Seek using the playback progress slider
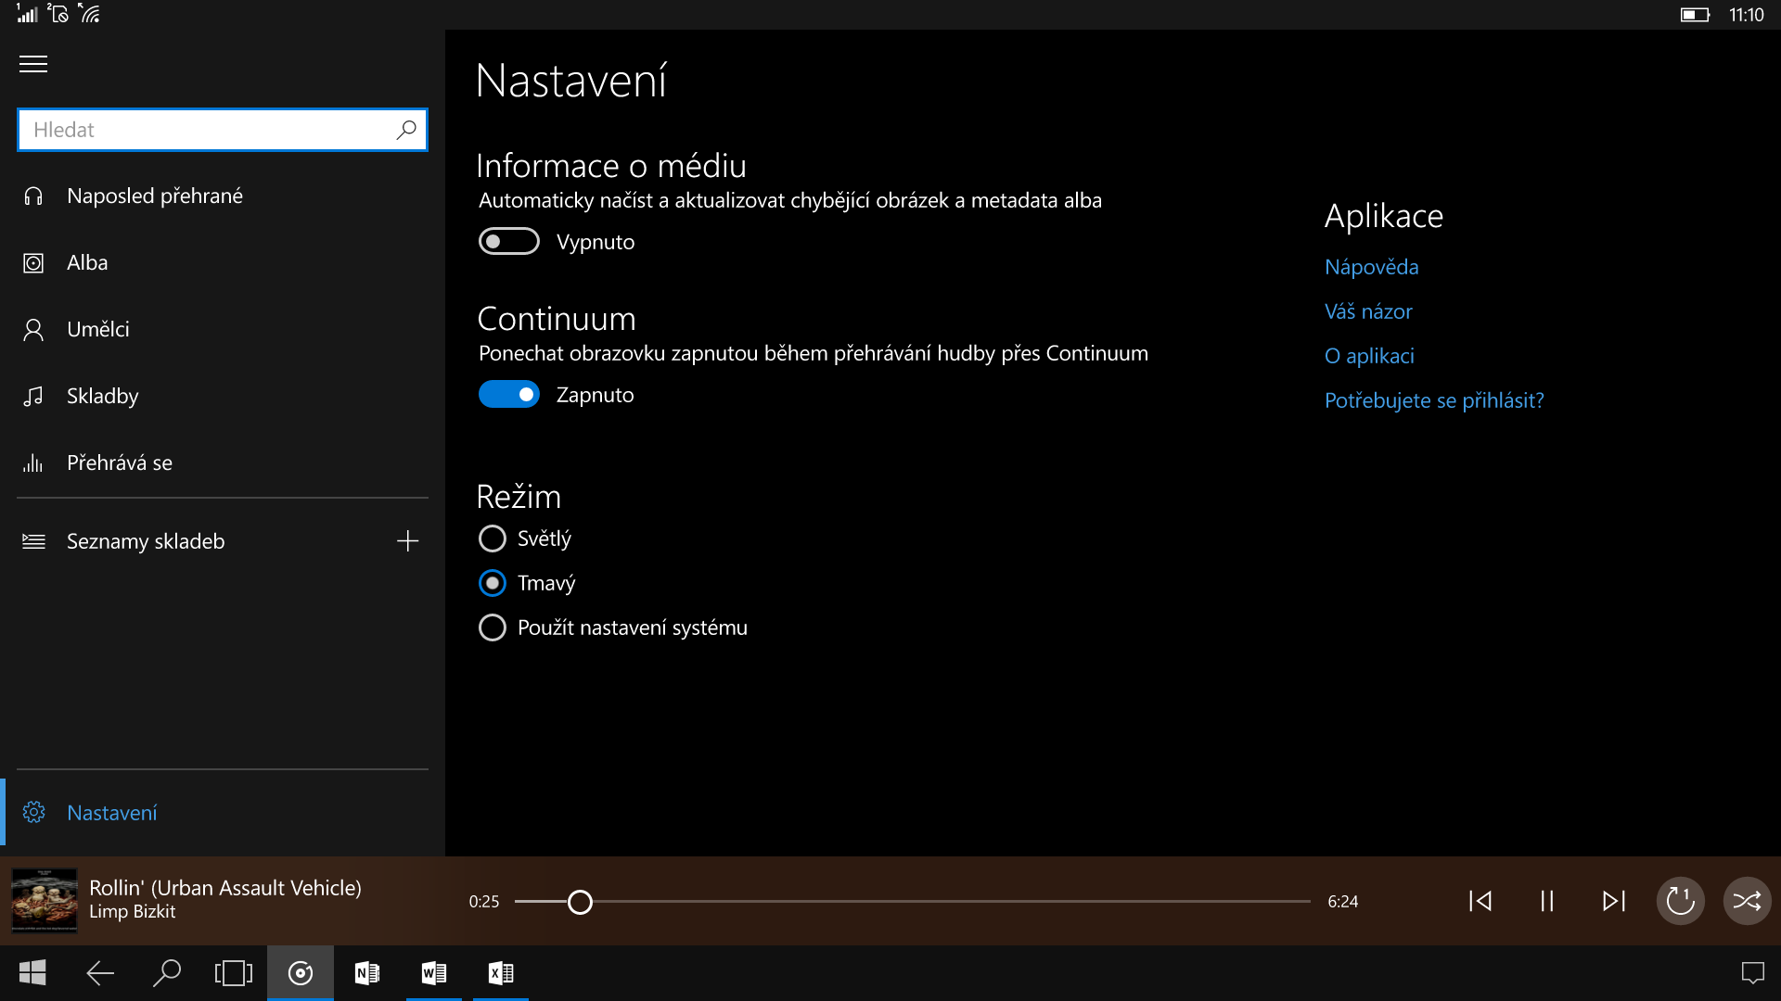1781x1001 pixels. click(x=580, y=900)
